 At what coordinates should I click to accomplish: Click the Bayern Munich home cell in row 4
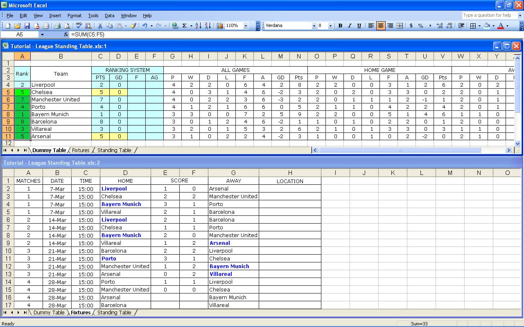coord(125,204)
